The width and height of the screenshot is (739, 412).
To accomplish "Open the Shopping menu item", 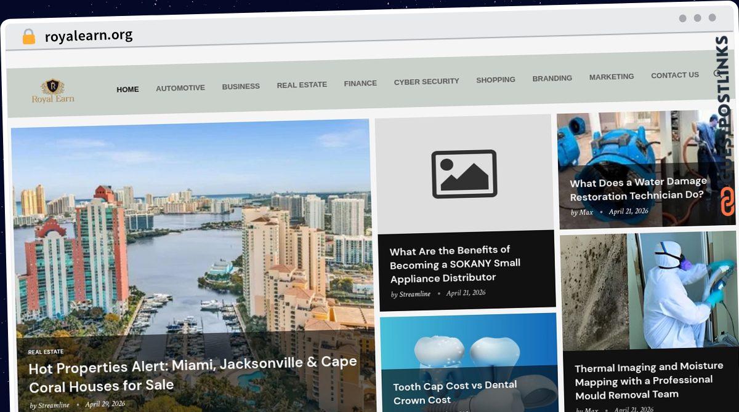I will pos(496,79).
